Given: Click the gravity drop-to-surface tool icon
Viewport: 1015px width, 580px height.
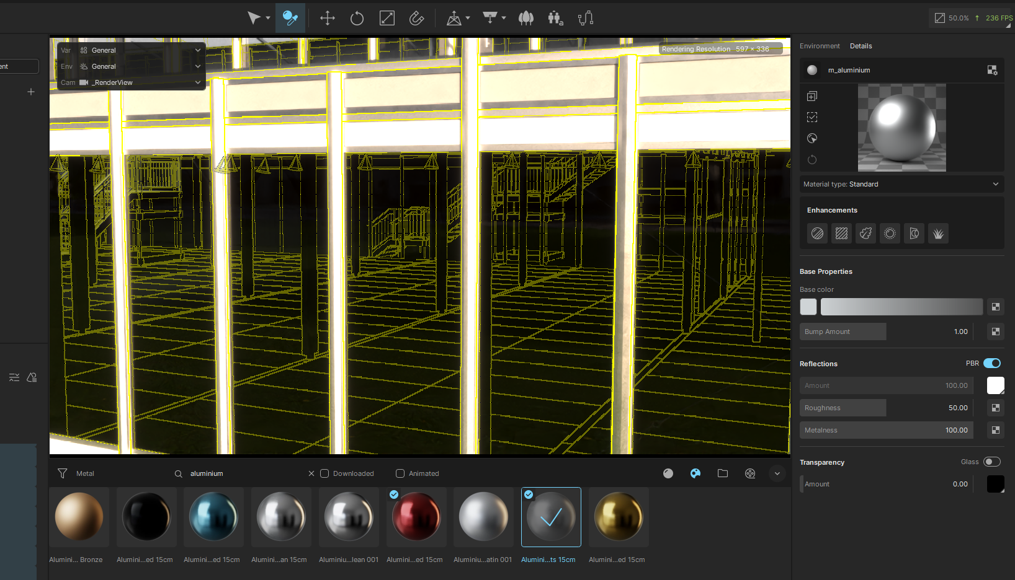Looking at the screenshot, I should [490, 18].
